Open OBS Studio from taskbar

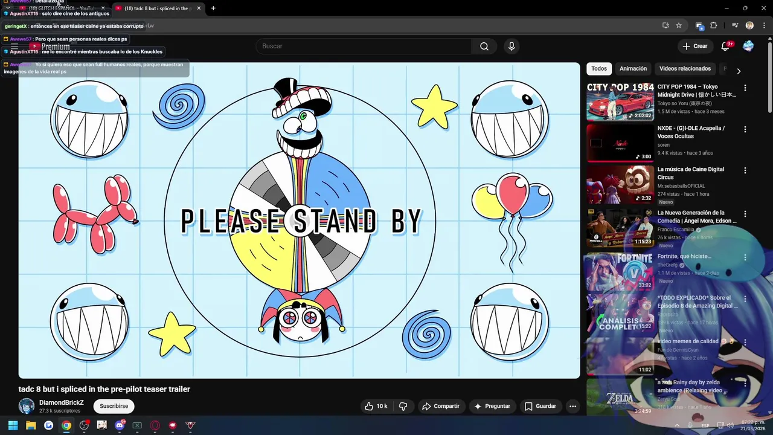coord(84,425)
